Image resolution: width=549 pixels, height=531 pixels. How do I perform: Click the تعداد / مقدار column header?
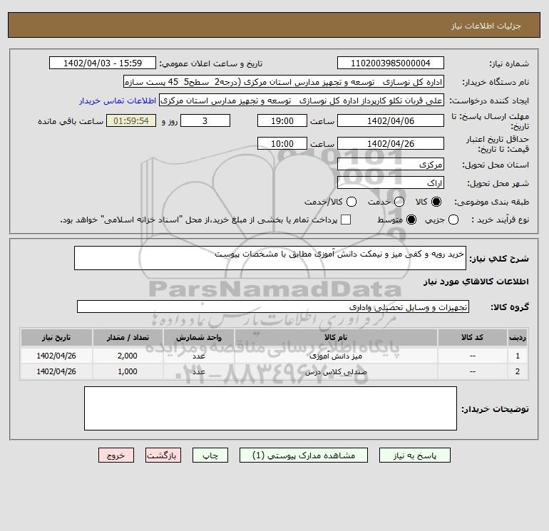click(128, 337)
